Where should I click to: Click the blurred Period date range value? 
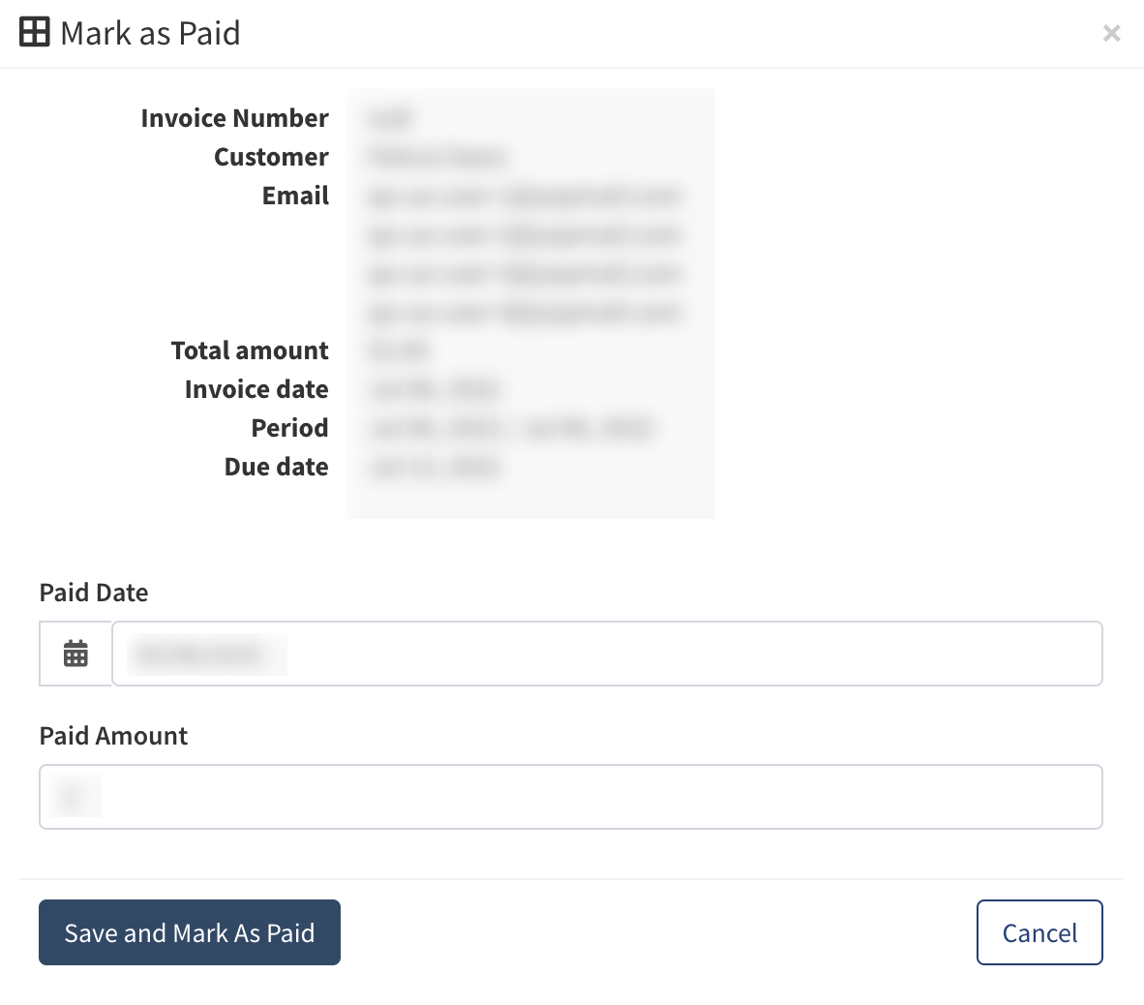click(511, 428)
